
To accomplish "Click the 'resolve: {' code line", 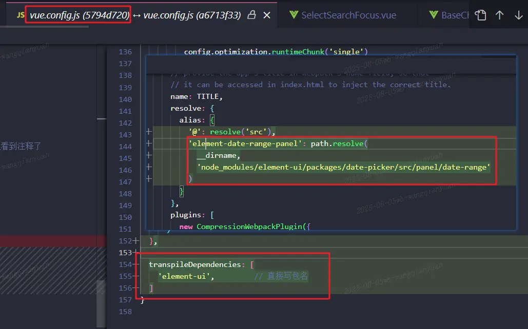I will 192,108.
